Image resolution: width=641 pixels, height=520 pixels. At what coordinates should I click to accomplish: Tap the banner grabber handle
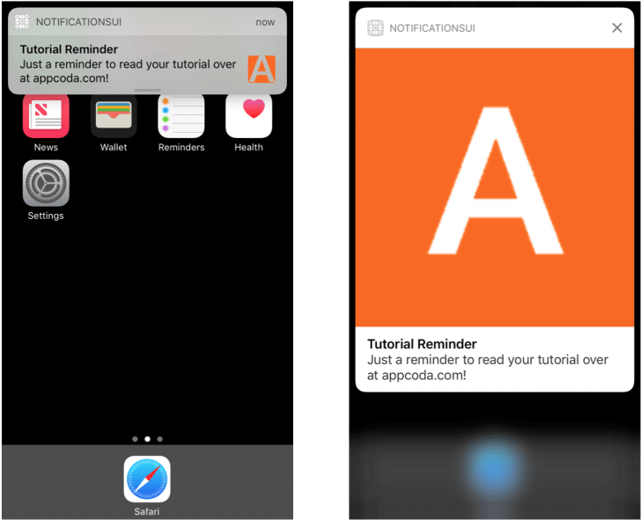pos(147,90)
